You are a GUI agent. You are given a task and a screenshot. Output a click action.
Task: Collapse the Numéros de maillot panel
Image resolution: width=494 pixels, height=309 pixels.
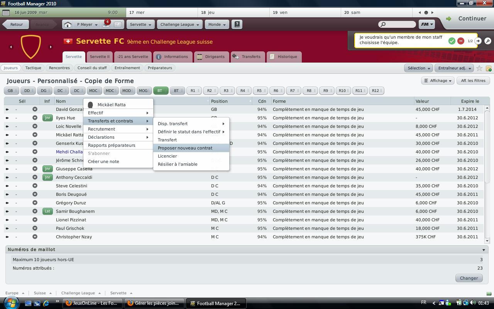[484, 250]
